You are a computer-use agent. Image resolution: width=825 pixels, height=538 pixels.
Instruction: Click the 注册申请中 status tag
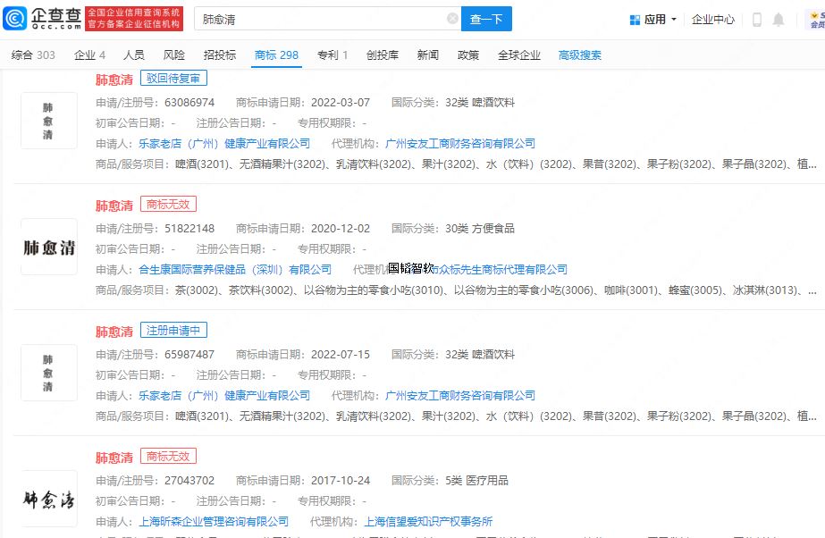[173, 331]
